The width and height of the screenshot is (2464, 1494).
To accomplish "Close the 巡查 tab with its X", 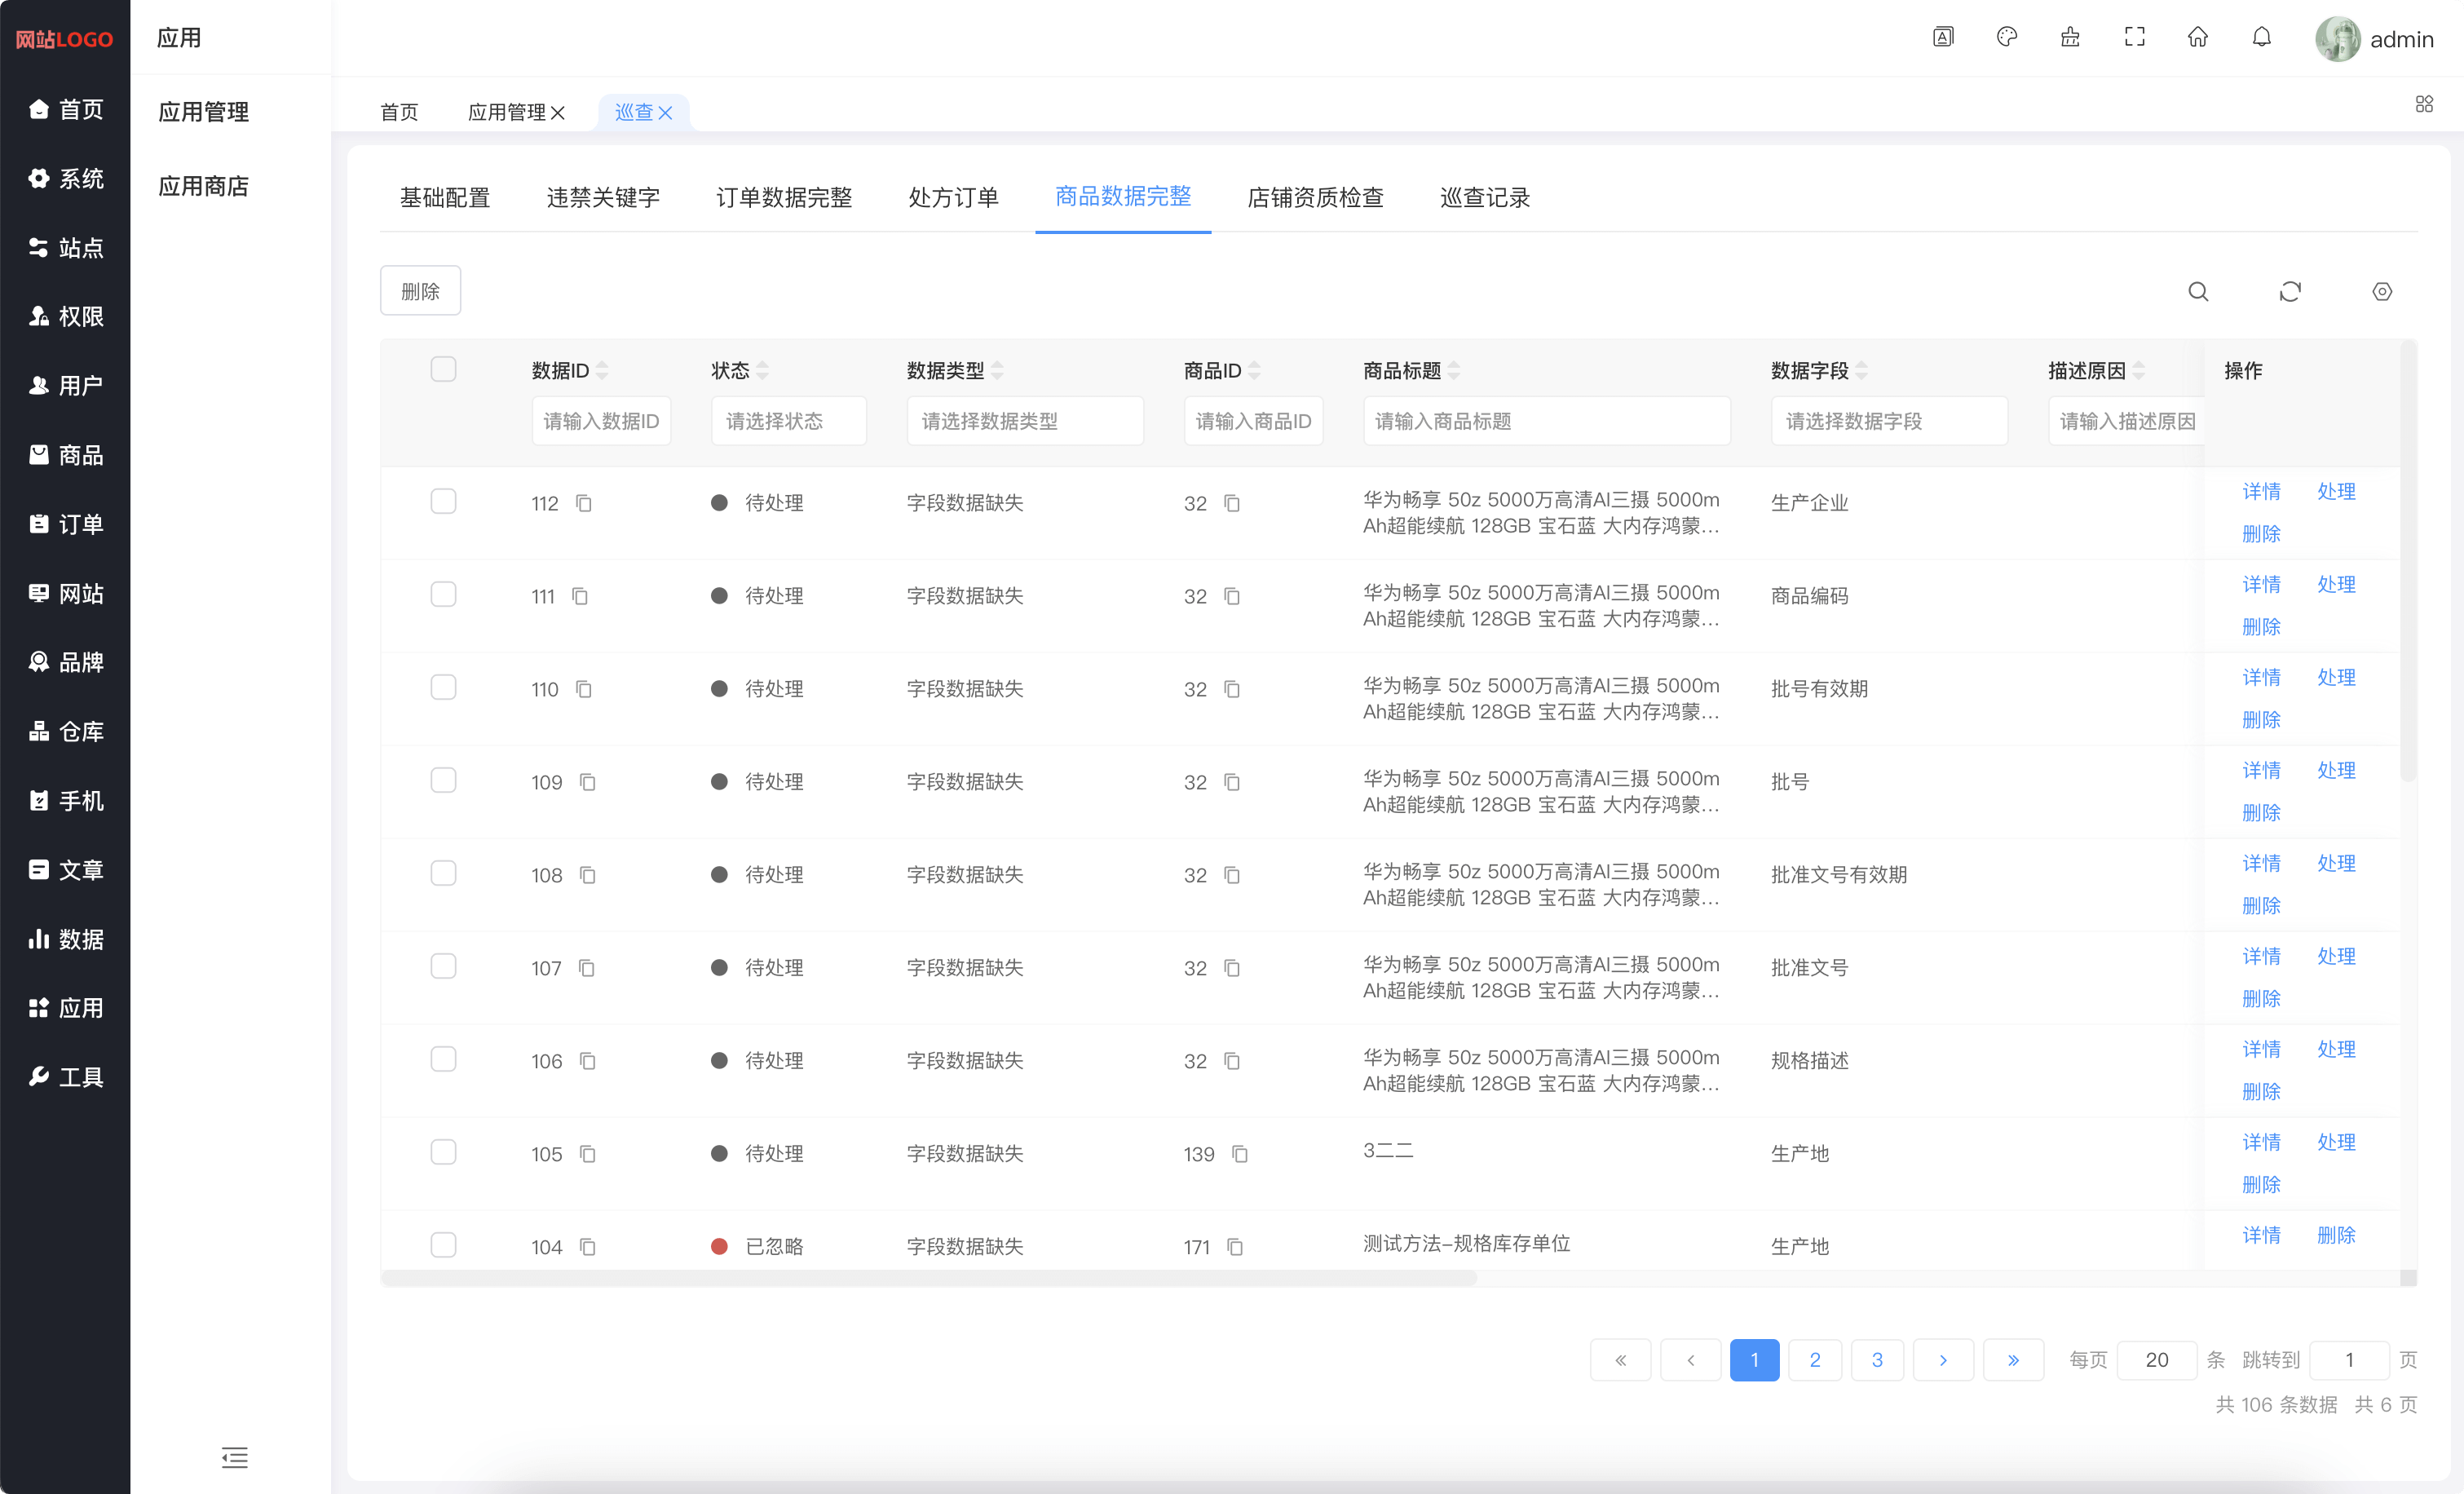I will (x=665, y=113).
